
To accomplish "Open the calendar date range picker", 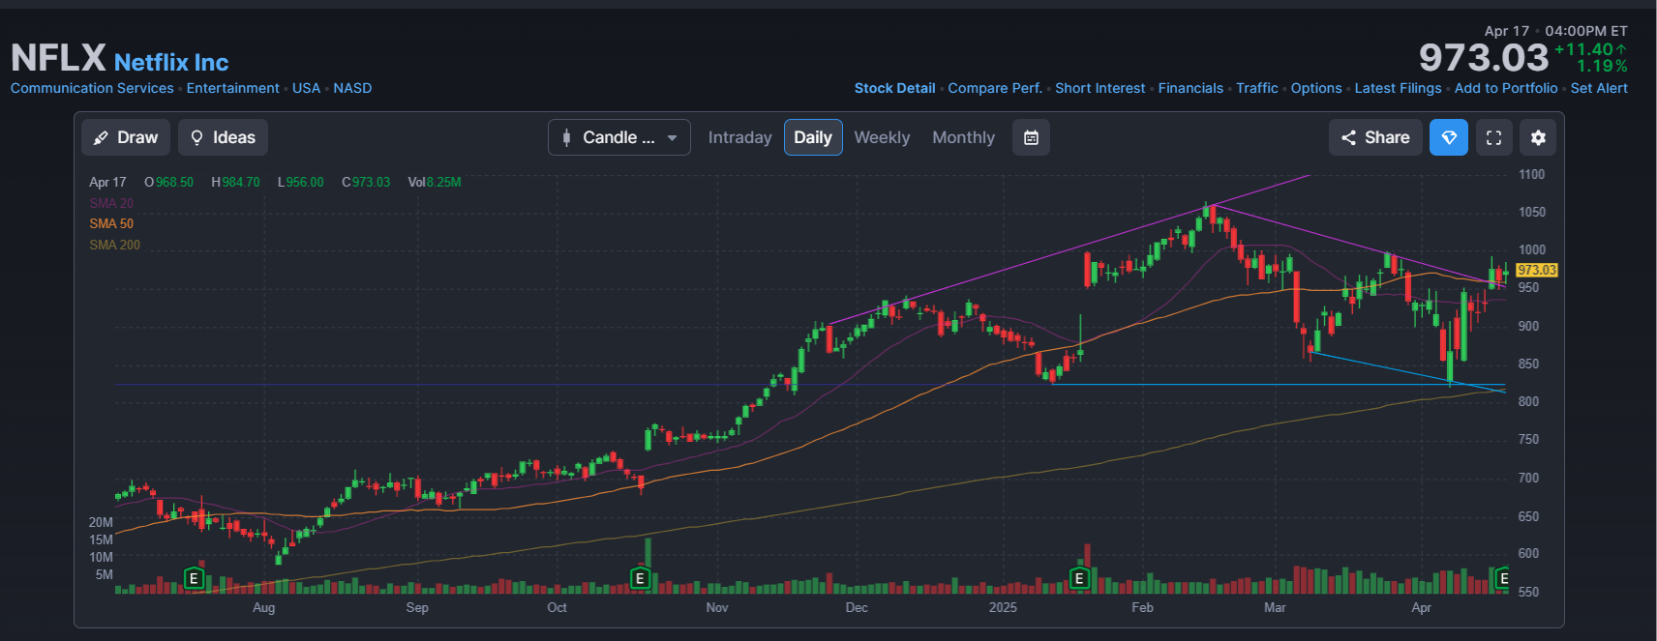I will pyautogui.click(x=1031, y=137).
